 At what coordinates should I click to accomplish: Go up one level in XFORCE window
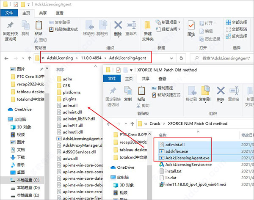click(x=133, y=124)
